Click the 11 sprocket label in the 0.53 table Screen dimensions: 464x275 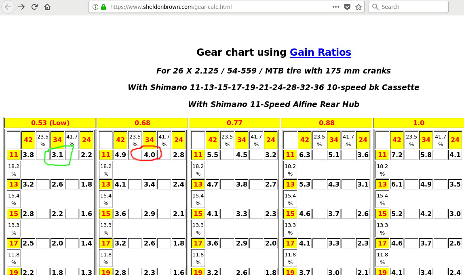pos(14,155)
